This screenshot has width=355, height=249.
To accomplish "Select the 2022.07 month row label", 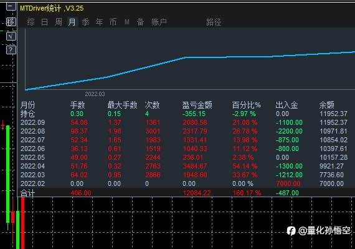I will pyautogui.click(x=32, y=140).
